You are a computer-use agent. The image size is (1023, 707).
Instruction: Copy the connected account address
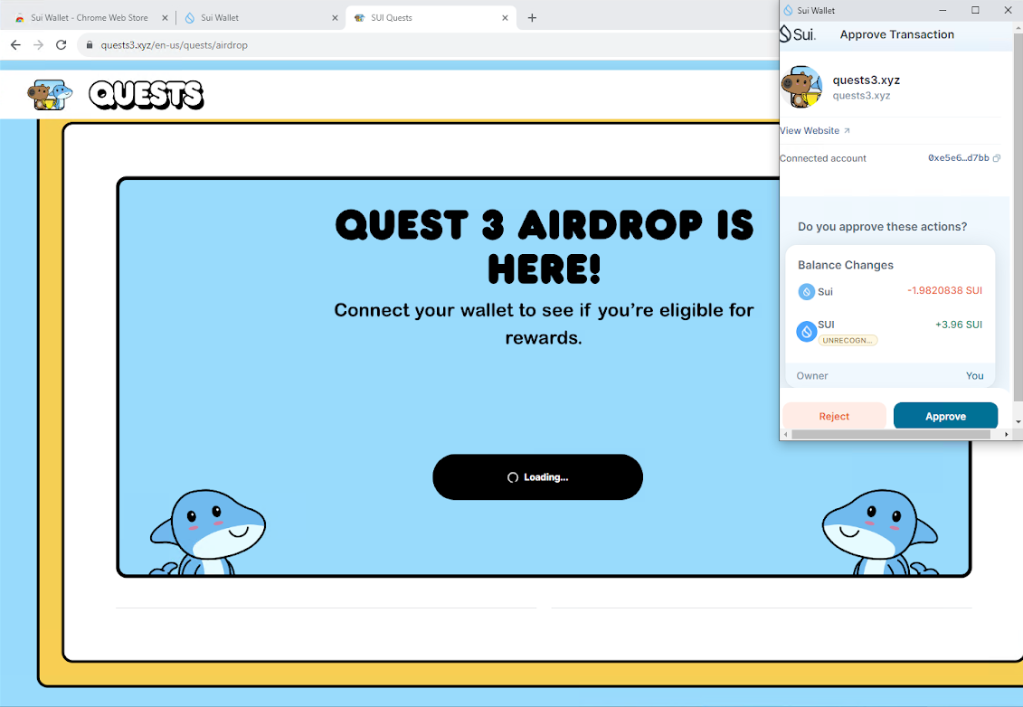(996, 157)
